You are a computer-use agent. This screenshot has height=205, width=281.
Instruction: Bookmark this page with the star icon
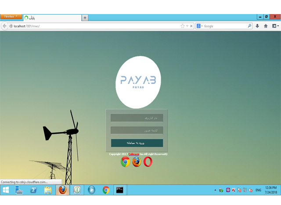tap(183, 26)
